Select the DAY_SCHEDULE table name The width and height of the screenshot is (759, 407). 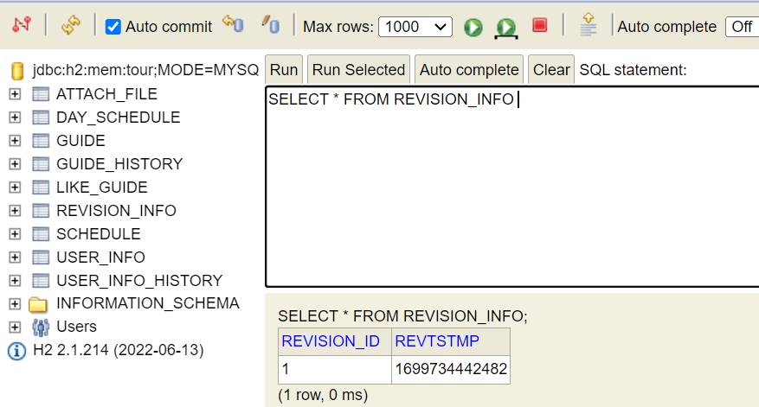tap(118, 117)
